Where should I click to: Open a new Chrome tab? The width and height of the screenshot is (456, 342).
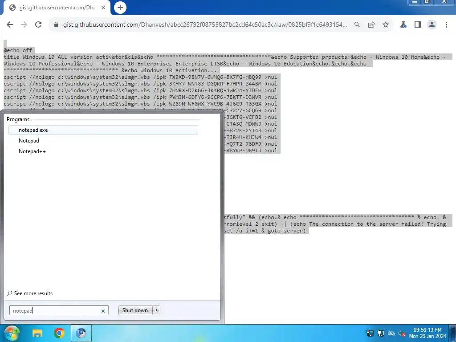pos(120,8)
